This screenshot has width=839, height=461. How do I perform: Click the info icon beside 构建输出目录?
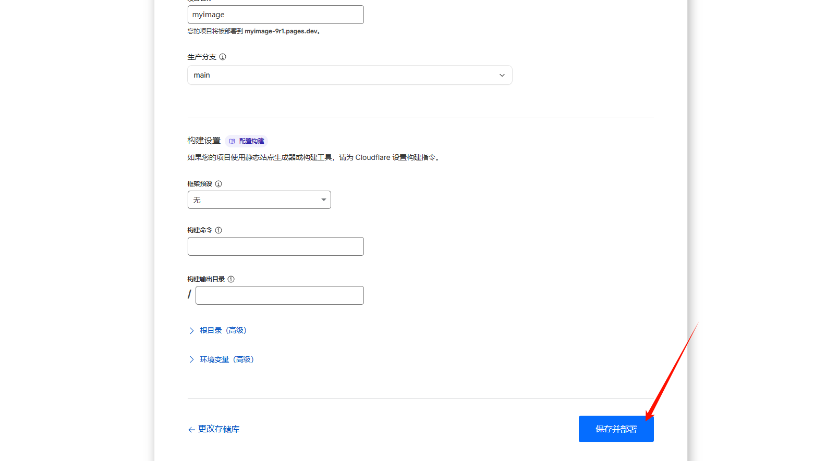[x=231, y=279]
